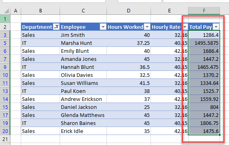The height and width of the screenshot is (145, 229).
Task: Click cell with Andrew Erickson
Action: point(83,99)
